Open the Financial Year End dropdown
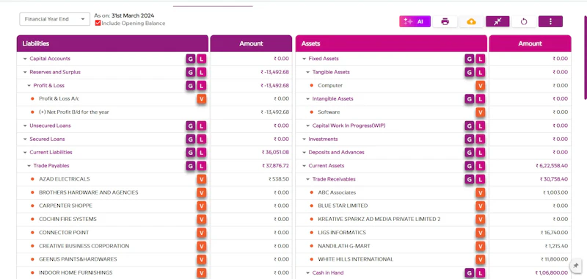 54,19
